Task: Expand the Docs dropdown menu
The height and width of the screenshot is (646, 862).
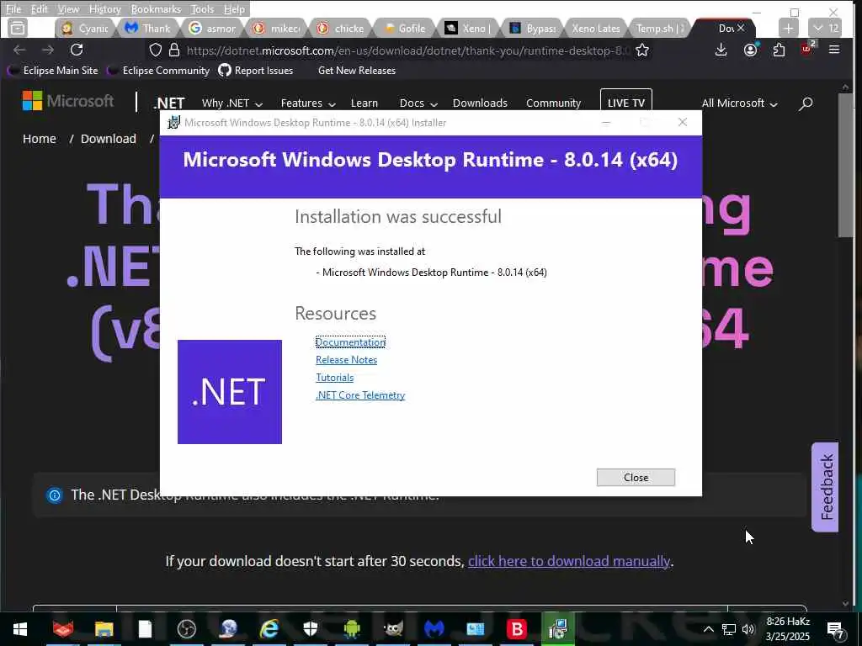Action: tap(418, 103)
